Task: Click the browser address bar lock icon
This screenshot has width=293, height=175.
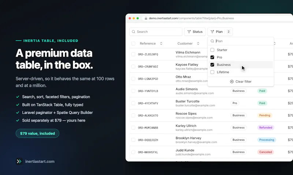Action: [146, 18]
